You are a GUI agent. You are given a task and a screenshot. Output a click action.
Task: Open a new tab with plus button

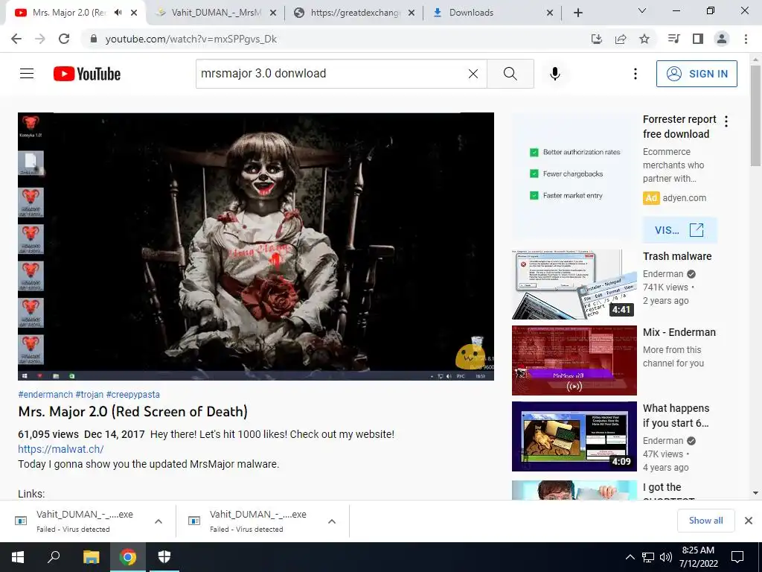coord(577,13)
